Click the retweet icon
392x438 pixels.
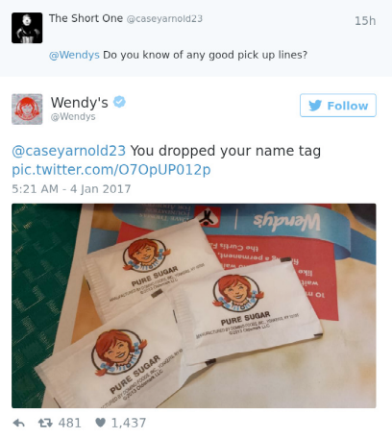point(45,424)
